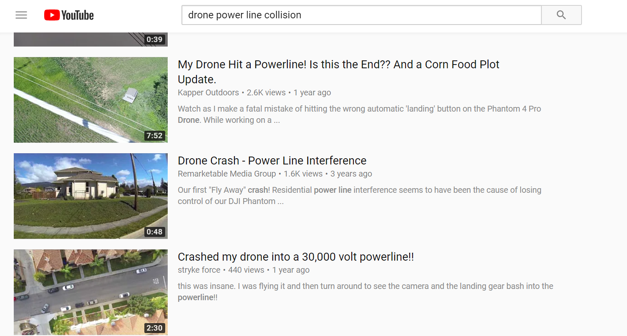Click the Phantom 4 Pro description text
The width and height of the screenshot is (627, 336).
(359, 109)
